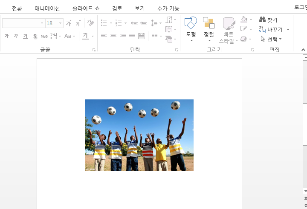Go to next slide double-arrow
307x209 pixels.
[305, 205]
